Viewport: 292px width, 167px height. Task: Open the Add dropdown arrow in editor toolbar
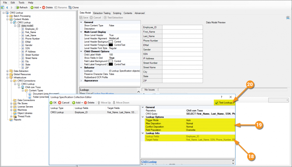click(x=82, y=103)
